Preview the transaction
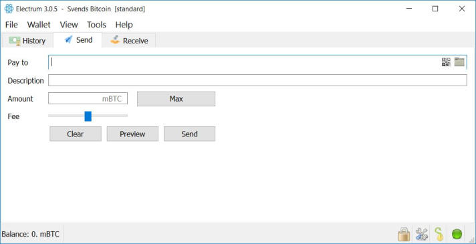This screenshot has width=476, height=244. tap(132, 134)
